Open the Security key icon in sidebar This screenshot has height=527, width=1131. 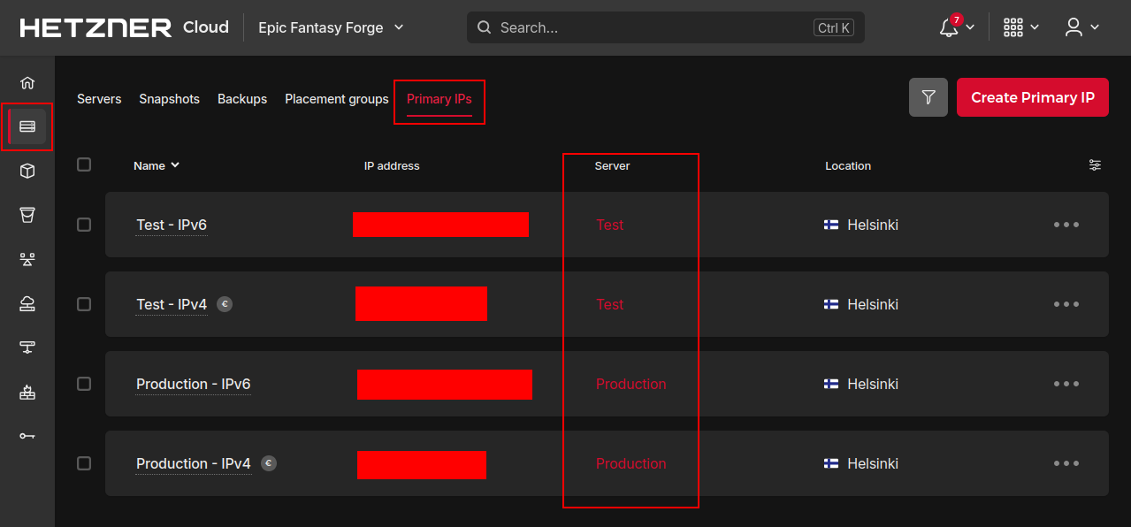click(x=27, y=436)
